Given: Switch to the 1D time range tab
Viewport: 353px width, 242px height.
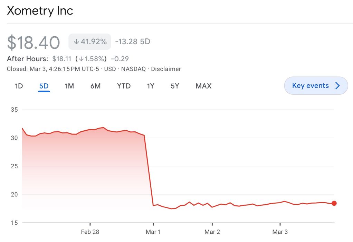Looking at the screenshot, I should (19, 86).
